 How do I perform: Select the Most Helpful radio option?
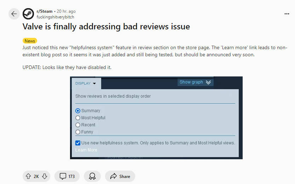78,118
